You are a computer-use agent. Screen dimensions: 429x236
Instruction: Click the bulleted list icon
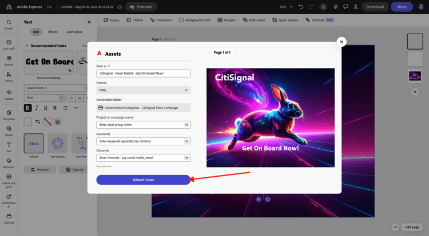(x=65, y=108)
